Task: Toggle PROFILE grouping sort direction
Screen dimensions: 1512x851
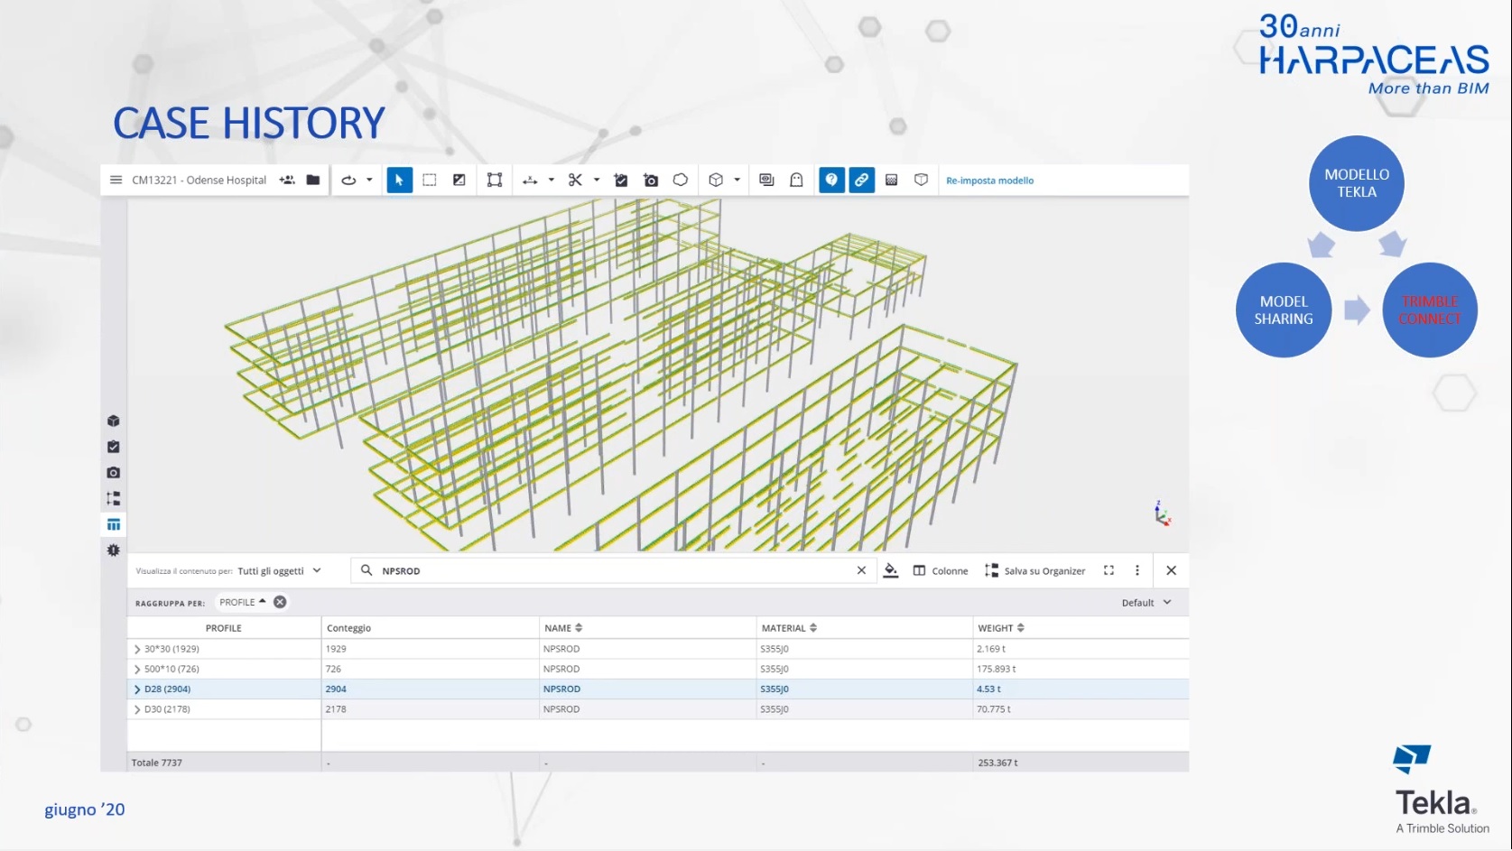Action: click(263, 601)
